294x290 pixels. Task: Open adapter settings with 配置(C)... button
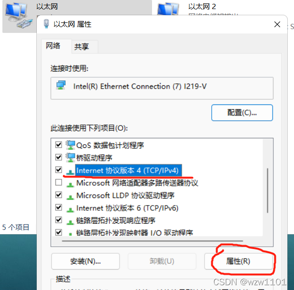coord(242,113)
